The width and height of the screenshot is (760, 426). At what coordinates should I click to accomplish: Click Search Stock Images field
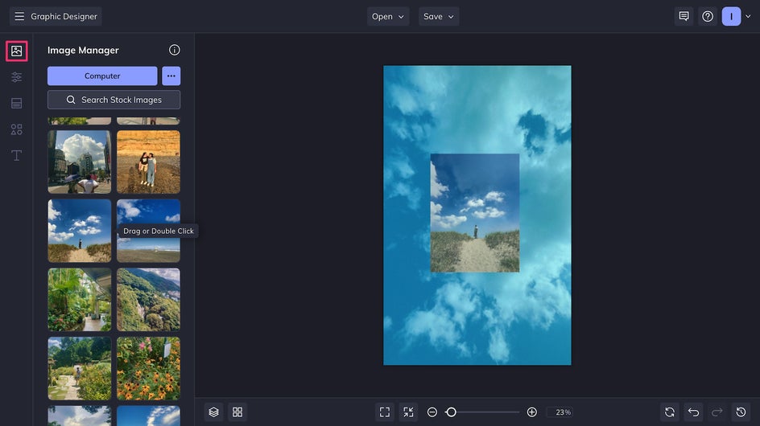click(114, 100)
